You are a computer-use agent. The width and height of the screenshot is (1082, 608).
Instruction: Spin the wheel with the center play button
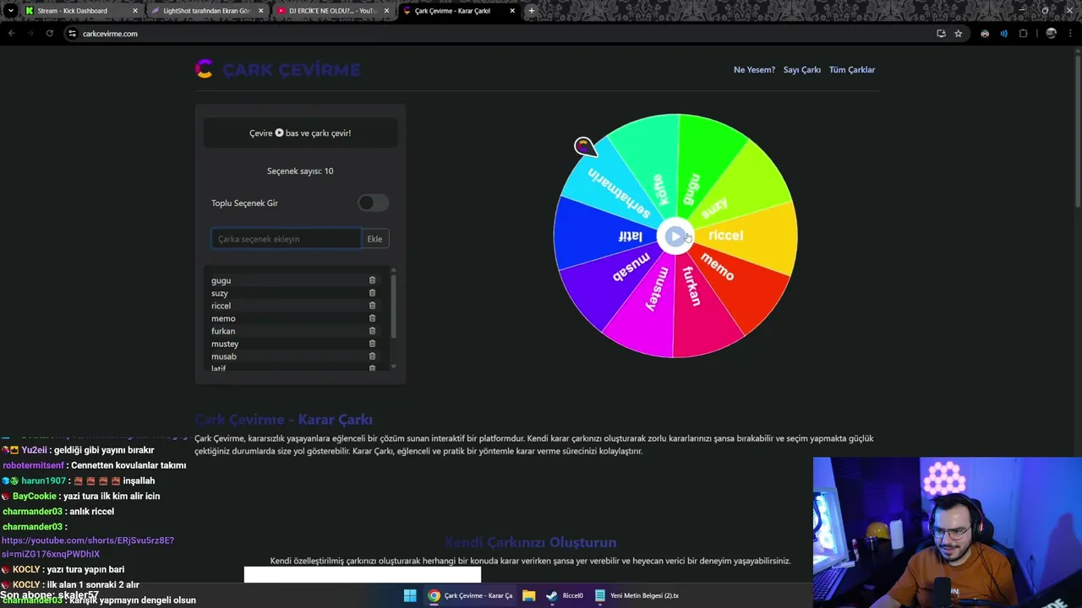pos(675,236)
